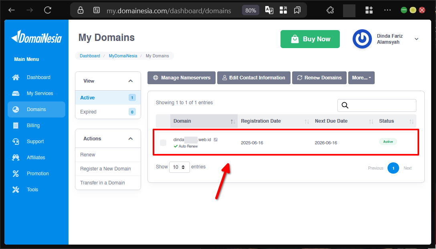This screenshot has width=436, height=249.
Task: Click the 80% zoom level indicator
Action: tap(250, 10)
